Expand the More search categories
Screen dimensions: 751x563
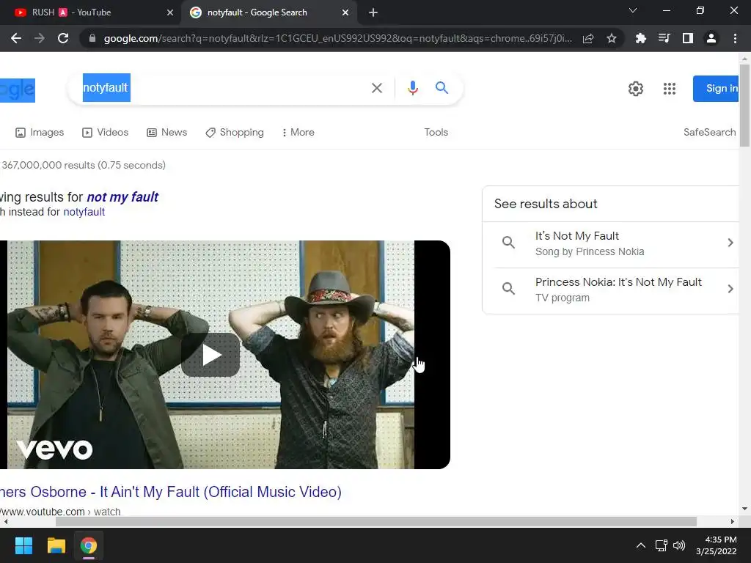298,132
